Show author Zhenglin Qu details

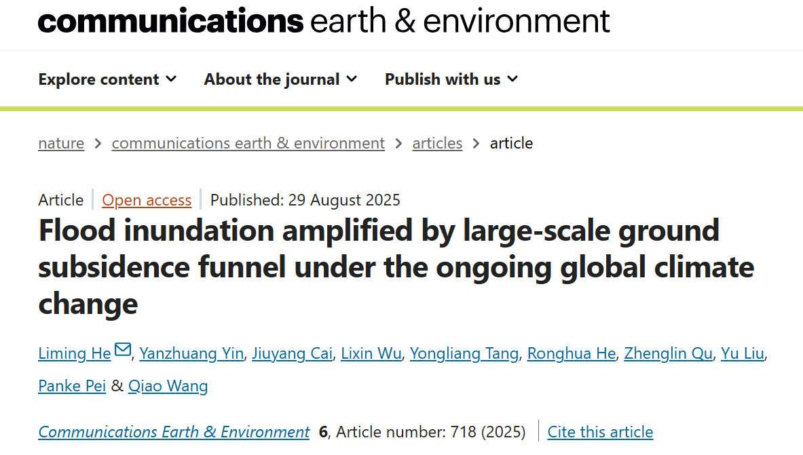tap(668, 353)
